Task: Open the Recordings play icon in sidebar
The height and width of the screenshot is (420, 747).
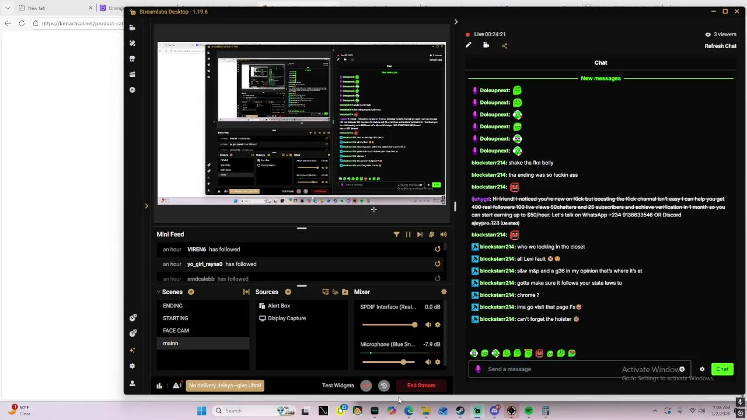Action: [x=132, y=90]
